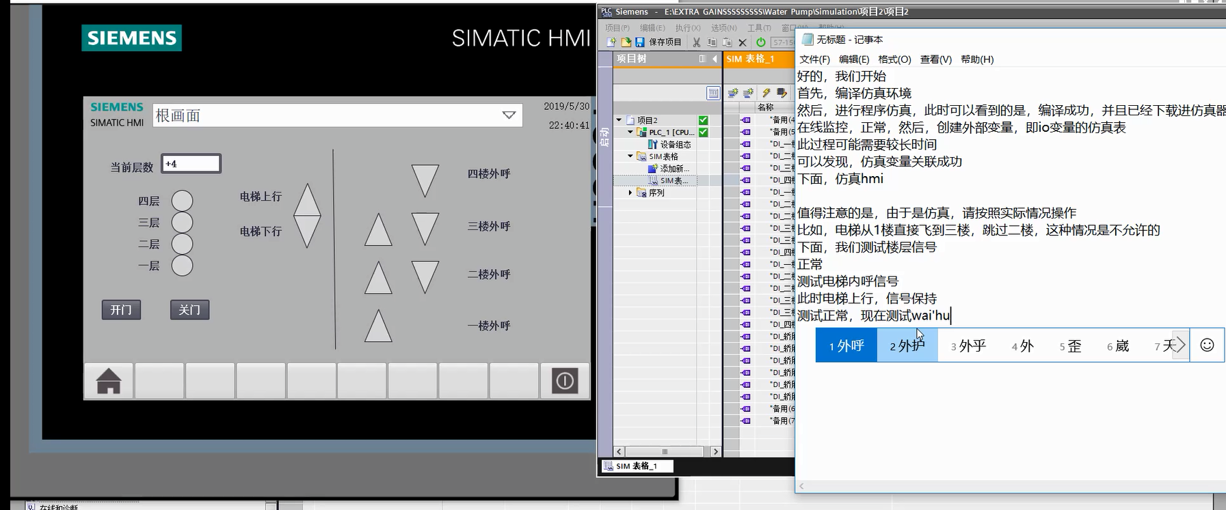Screen dimensions: 1226x510
Task: Click the project tree panel layout icon
Action: (702, 59)
